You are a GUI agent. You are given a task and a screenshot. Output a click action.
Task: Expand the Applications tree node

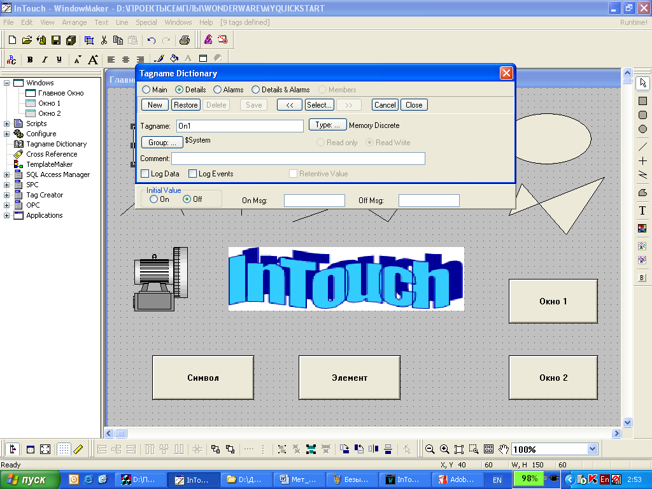pyautogui.click(x=6, y=215)
